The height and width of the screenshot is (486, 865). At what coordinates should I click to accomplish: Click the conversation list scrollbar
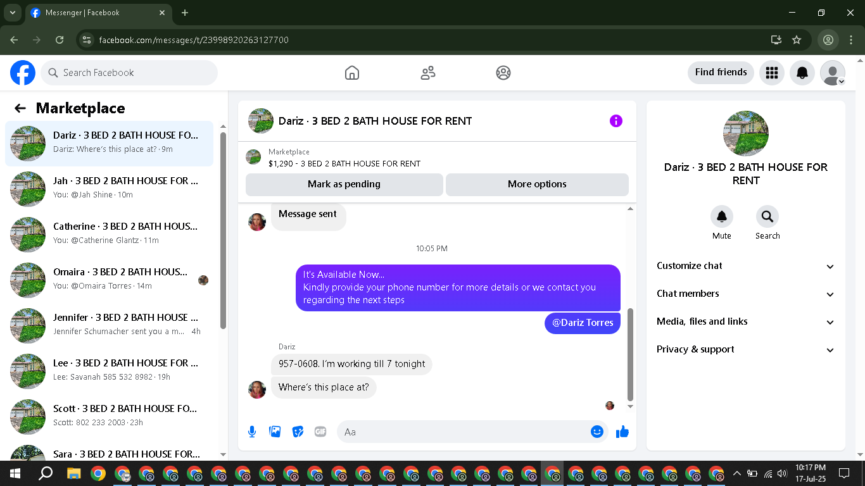click(x=223, y=230)
